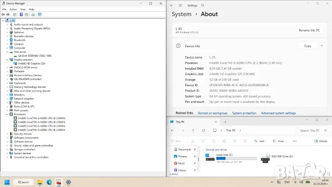Collapse the L-05 root node
The image size is (332, 187).
coord(3,21)
